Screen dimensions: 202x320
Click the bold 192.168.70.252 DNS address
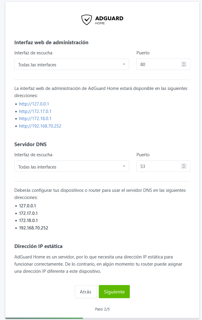[33, 228]
